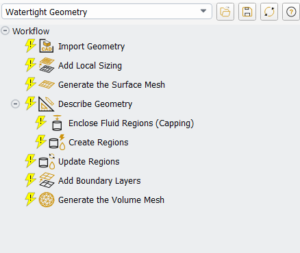This screenshot has height=253, width=300.
Task: Select the Add Boundary Layers task
Action: point(99,181)
